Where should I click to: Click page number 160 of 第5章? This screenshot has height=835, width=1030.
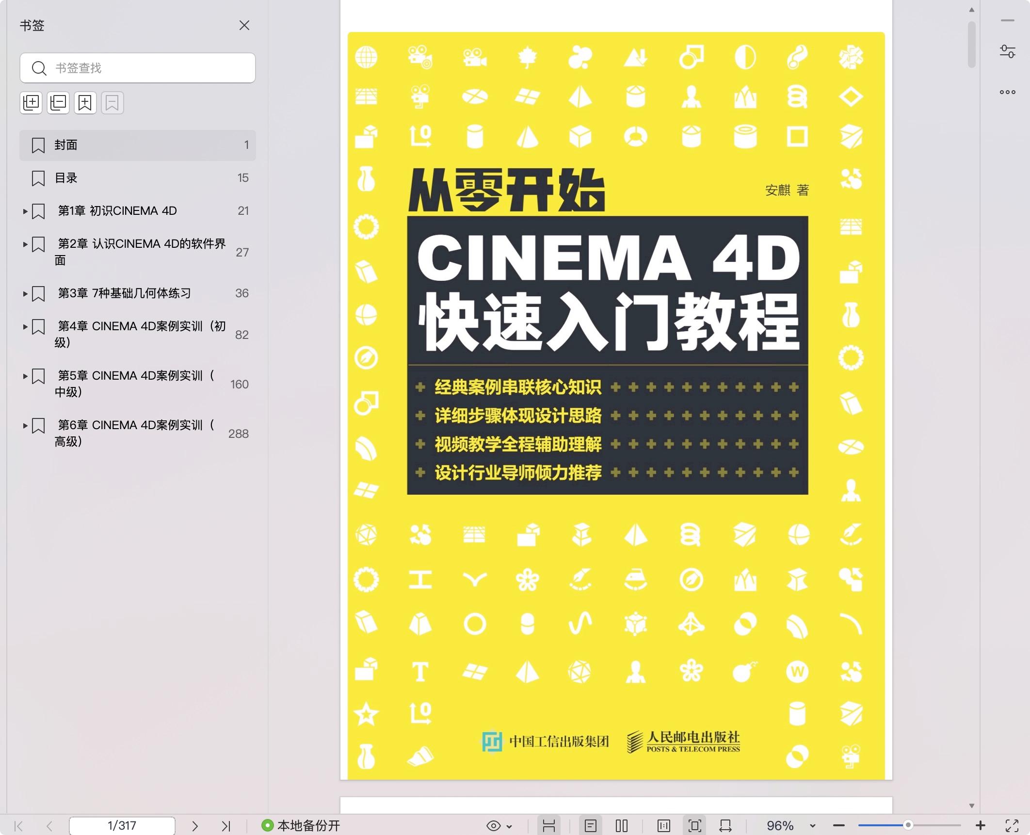(240, 384)
